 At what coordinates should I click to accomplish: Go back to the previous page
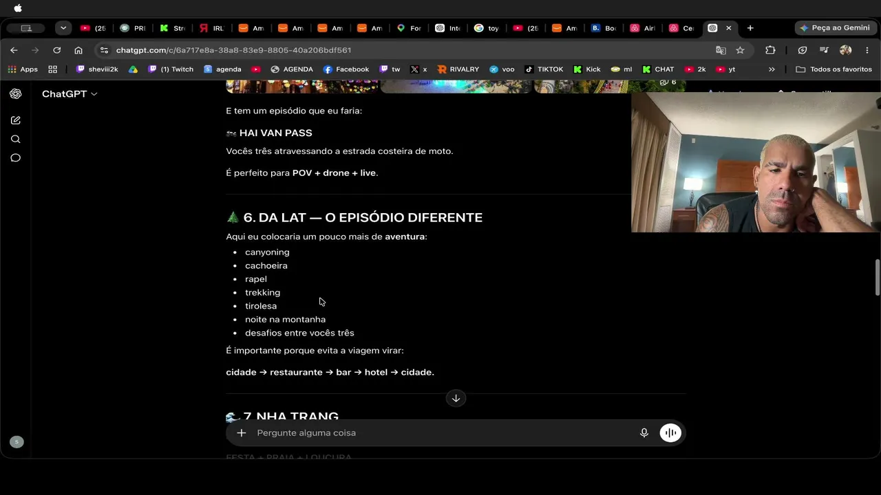coord(14,50)
